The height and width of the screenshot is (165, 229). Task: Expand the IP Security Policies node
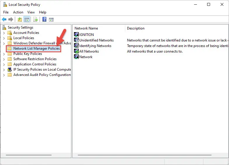coord(4,70)
